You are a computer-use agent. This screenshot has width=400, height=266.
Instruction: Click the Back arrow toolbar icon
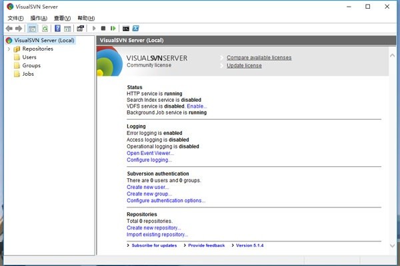9,29
